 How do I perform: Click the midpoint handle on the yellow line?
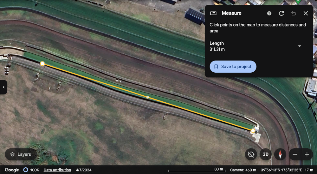coord(147,97)
